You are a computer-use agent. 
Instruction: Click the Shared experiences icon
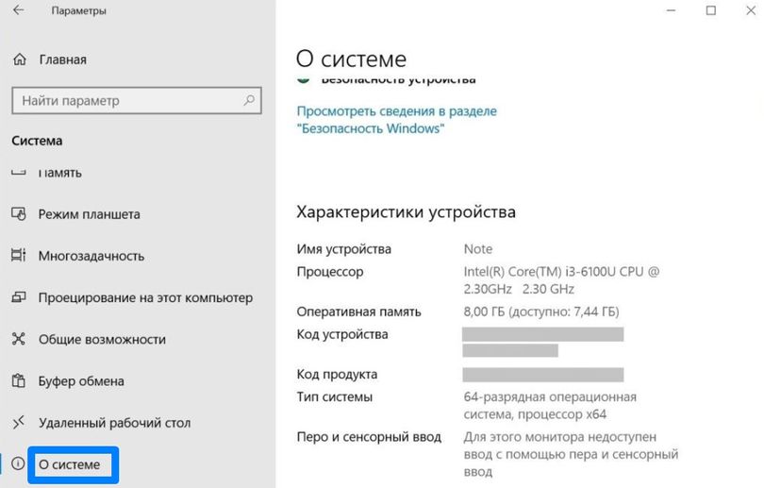pos(18,339)
